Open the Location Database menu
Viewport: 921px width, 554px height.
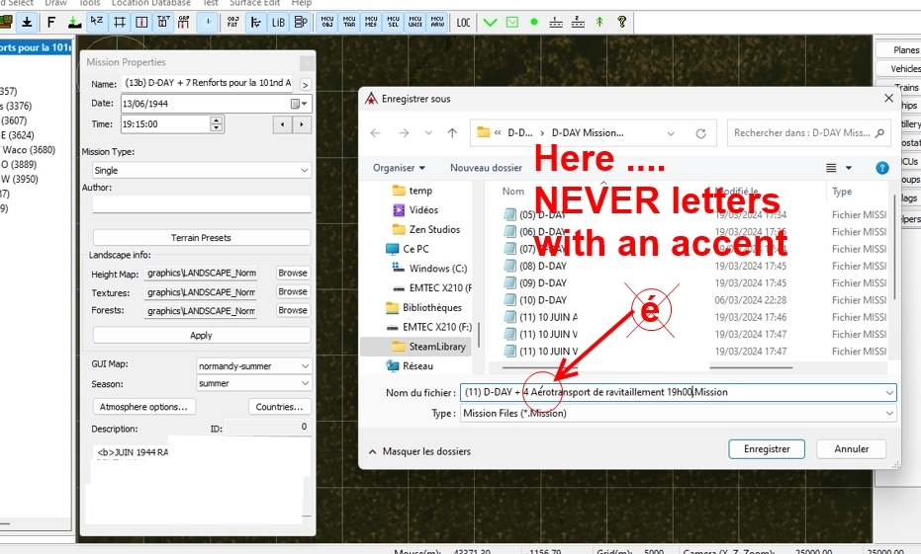[151, 3]
